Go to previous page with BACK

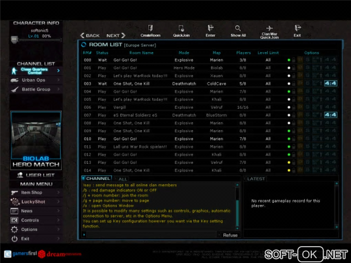tap(90, 35)
